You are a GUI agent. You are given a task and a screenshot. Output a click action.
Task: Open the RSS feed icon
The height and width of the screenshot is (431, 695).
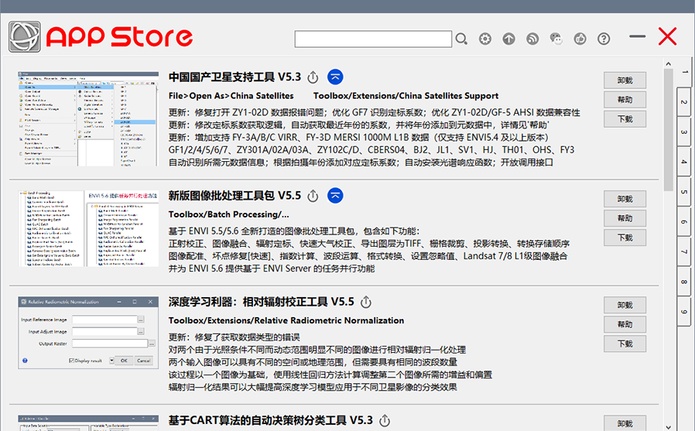pyautogui.click(x=532, y=39)
